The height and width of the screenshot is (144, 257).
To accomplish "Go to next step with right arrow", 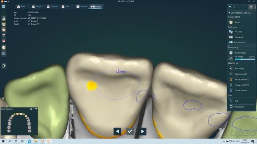I will [143, 131].
